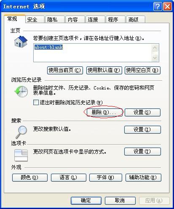Click the blue house home page icon

[21, 42]
